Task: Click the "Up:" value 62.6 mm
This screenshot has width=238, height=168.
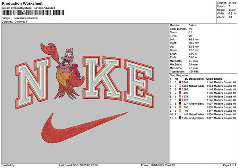Action: [x=194, y=46]
